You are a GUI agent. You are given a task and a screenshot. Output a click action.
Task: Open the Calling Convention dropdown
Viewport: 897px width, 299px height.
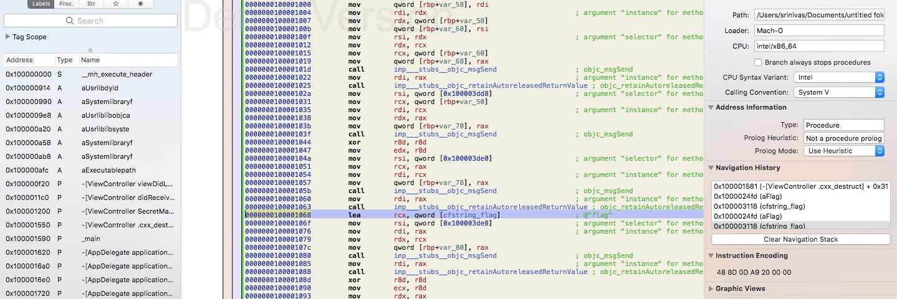[840, 92]
